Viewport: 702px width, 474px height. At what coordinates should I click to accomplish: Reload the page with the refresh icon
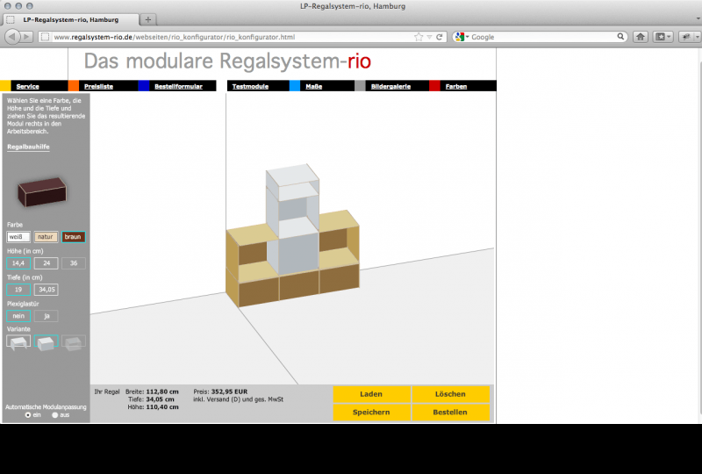coord(440,37)
